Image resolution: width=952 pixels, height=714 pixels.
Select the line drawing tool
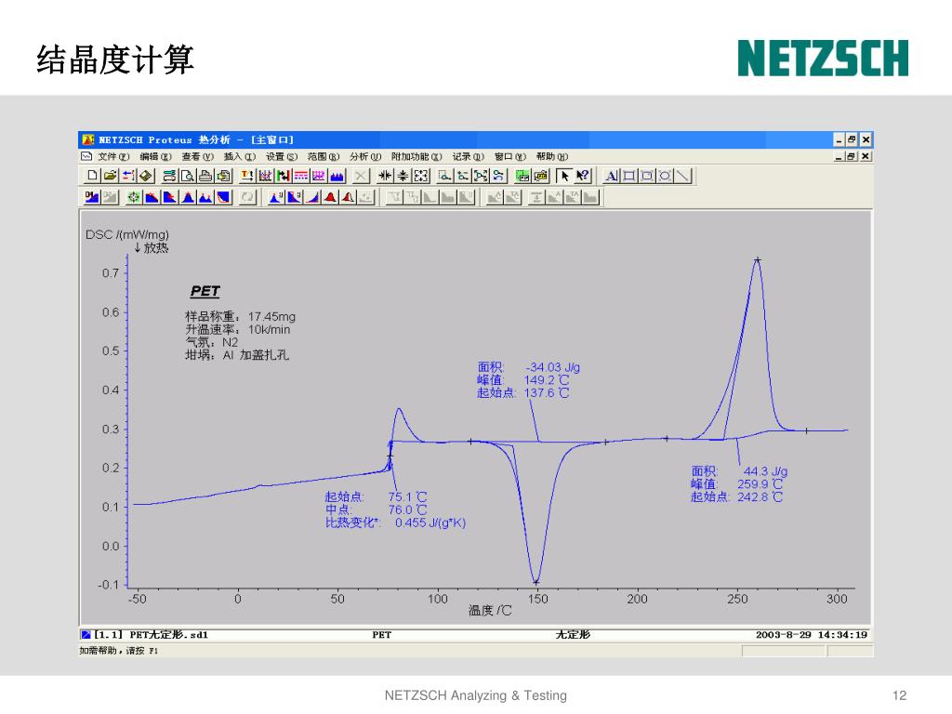tap(683, 176)
